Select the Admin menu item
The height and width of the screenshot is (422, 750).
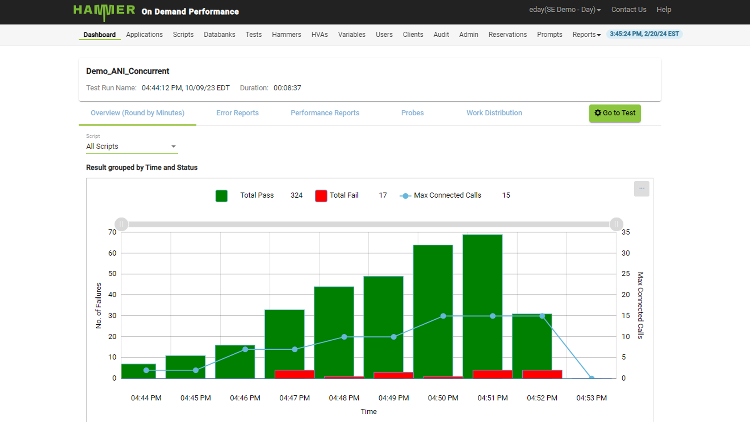468,34
